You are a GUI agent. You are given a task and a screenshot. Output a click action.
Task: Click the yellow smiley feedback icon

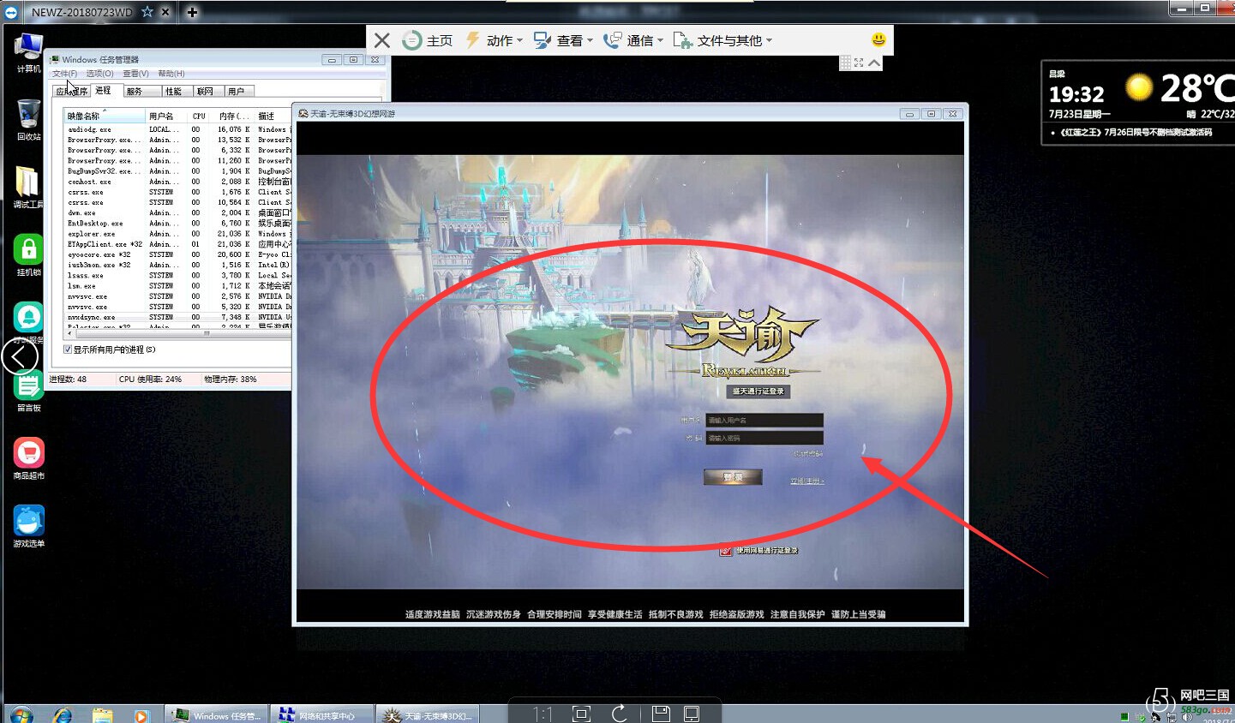(x=878, y=39)
